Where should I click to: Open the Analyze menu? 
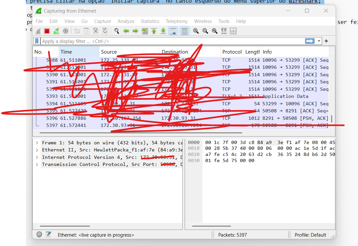126,21
